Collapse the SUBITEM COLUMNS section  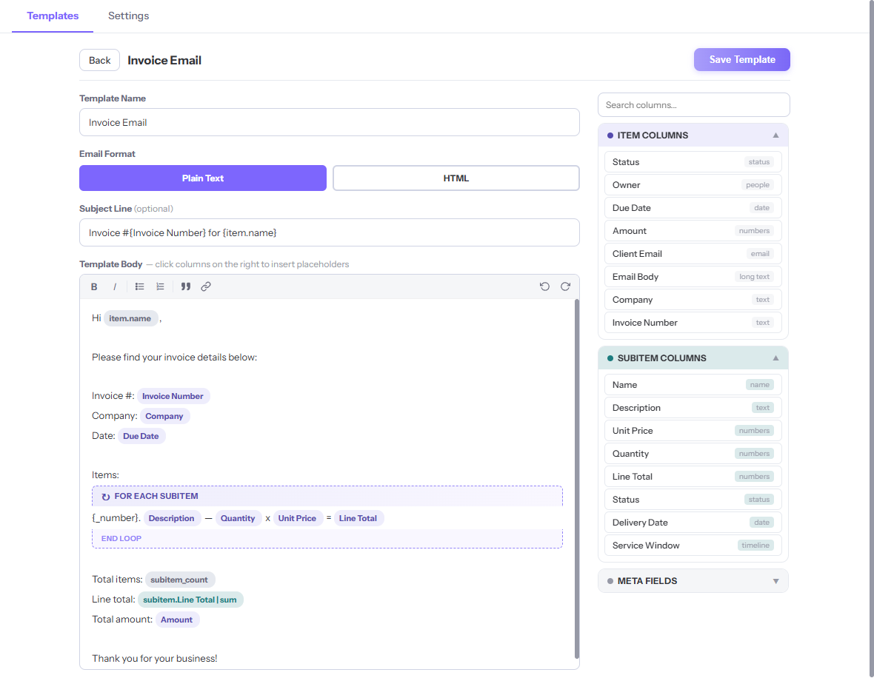(775, 358)
